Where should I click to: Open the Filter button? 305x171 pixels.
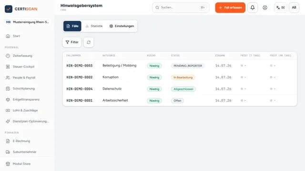coord(72,42)
